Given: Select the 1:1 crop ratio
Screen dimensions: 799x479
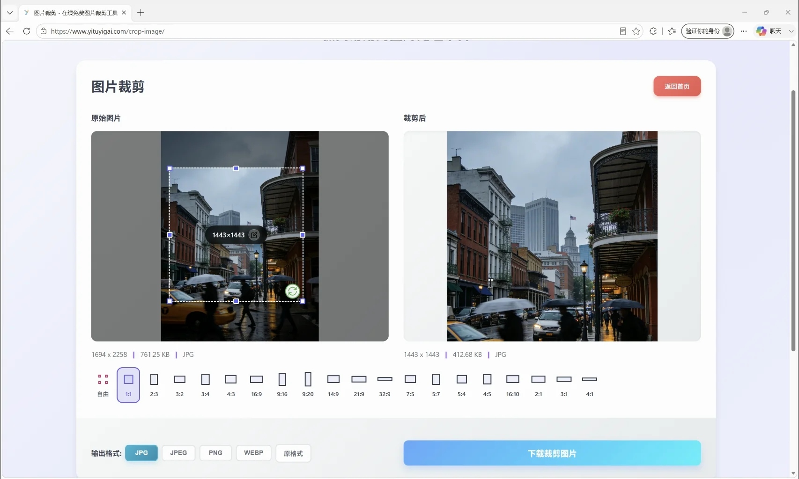Looking at the screenshot, I should click(128, 385).
